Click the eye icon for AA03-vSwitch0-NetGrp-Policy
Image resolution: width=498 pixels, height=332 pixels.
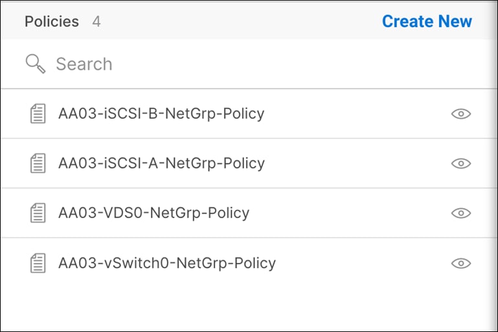(460, 263)
